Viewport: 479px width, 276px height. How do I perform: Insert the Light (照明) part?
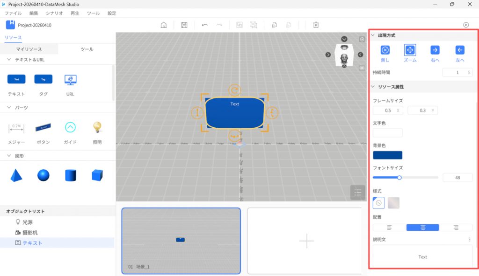tap(97, 127)
